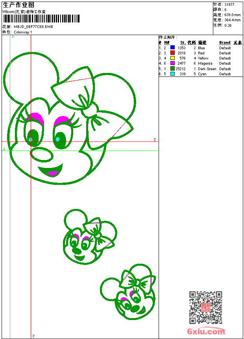Click the 'Magenta' description text

pos(205,63)
